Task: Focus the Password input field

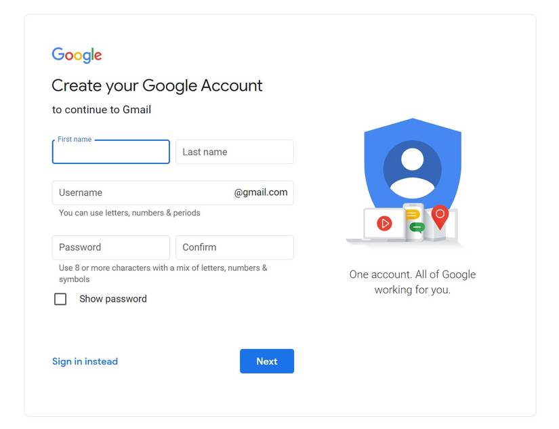Action: tap(110, 247)
